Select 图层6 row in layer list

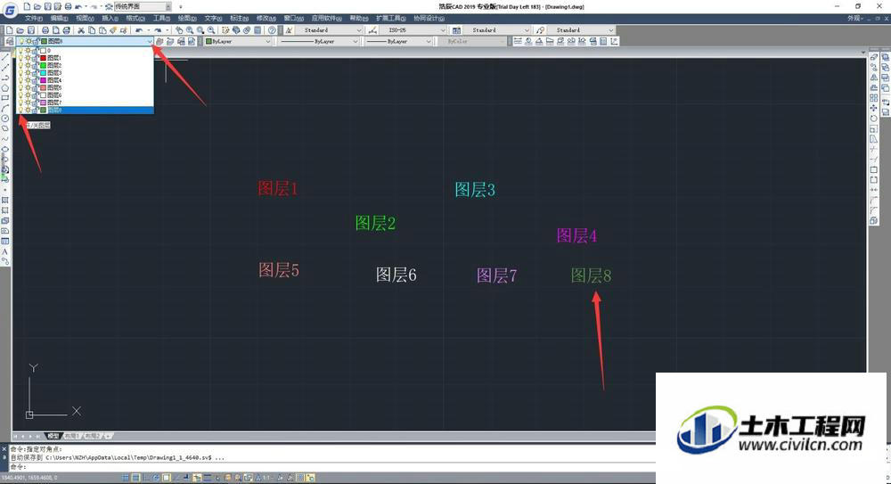point(85,95)
